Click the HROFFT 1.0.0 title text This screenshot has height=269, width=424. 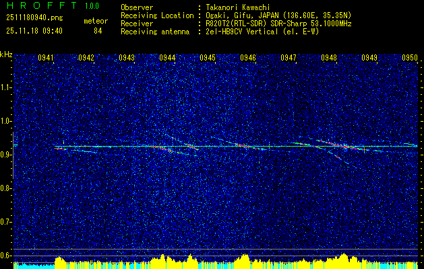click(53, 5)
